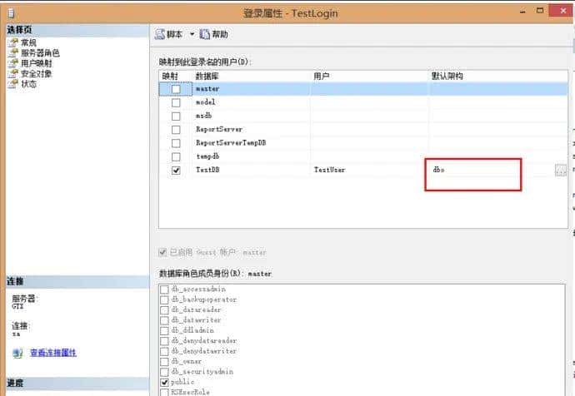Check the db_accessadmin role
Viewport: 575px width, 396px height.
pyautogui.click(x=164, y=290)
